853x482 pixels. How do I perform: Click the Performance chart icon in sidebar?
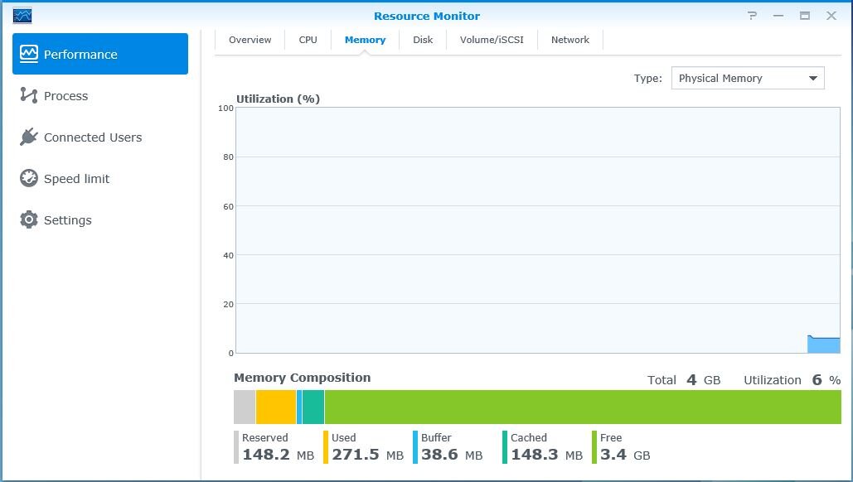tap(29, 54)
